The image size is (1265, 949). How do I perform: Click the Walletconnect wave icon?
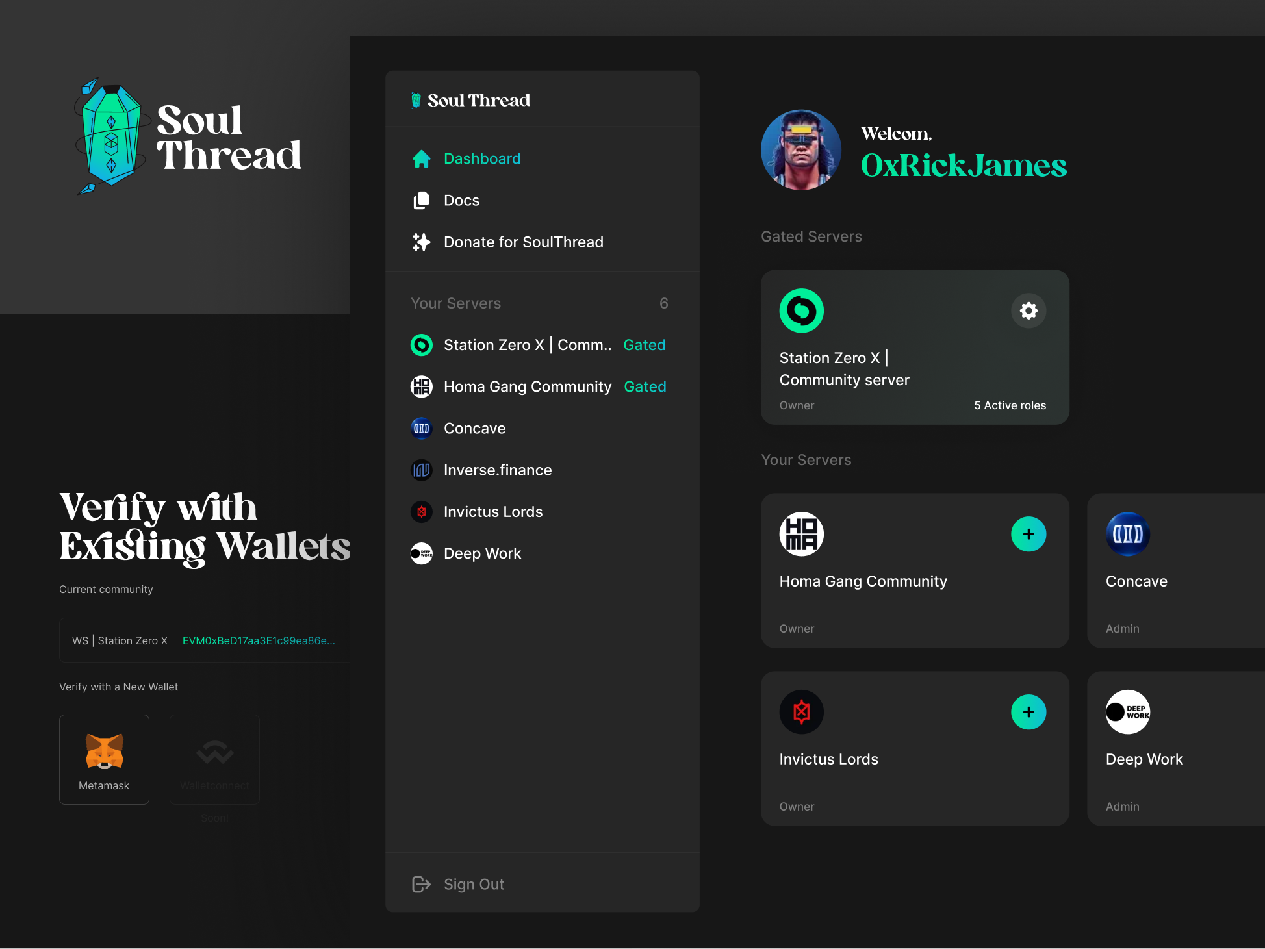[215, 752]
